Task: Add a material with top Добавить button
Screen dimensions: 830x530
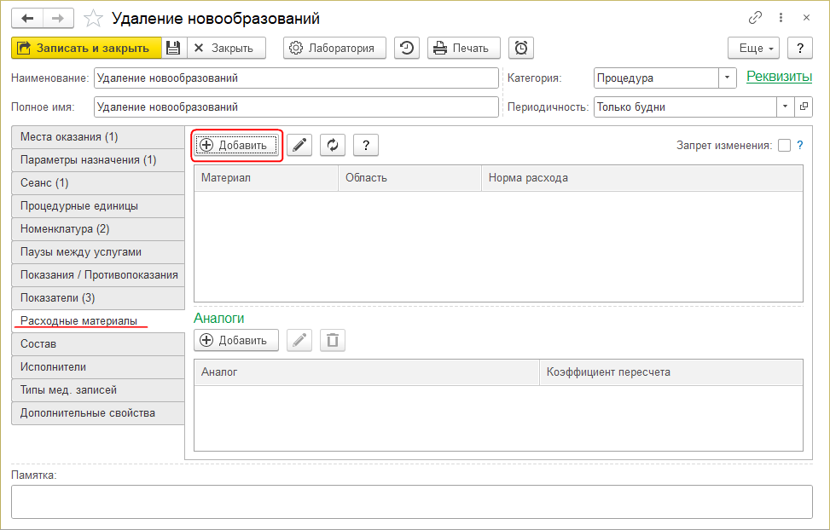Action: pos(236,146)
